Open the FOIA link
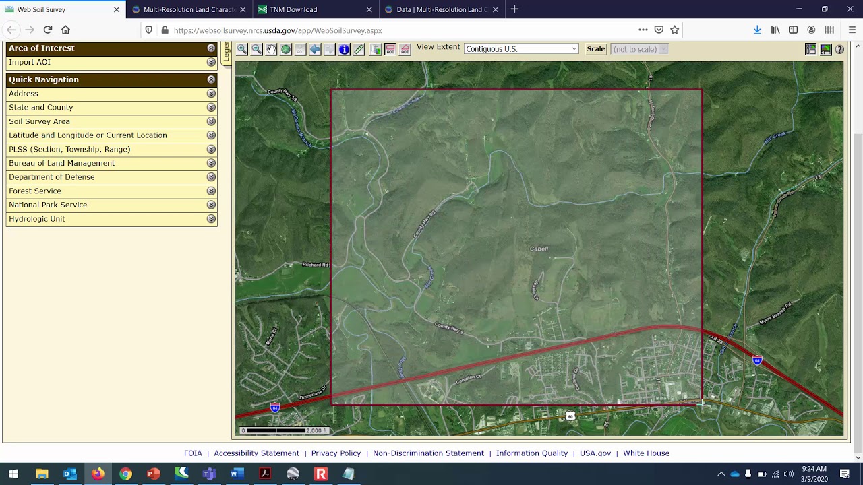 click(x=193, y=453)
